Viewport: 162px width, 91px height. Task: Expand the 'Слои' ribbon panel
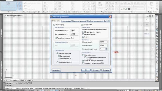(133, 12)
